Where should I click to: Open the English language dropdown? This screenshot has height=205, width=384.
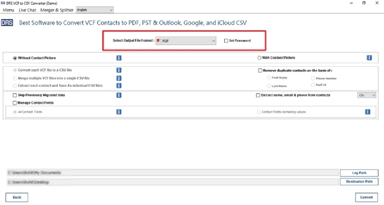pyautogui.click(x=95, y=10)
